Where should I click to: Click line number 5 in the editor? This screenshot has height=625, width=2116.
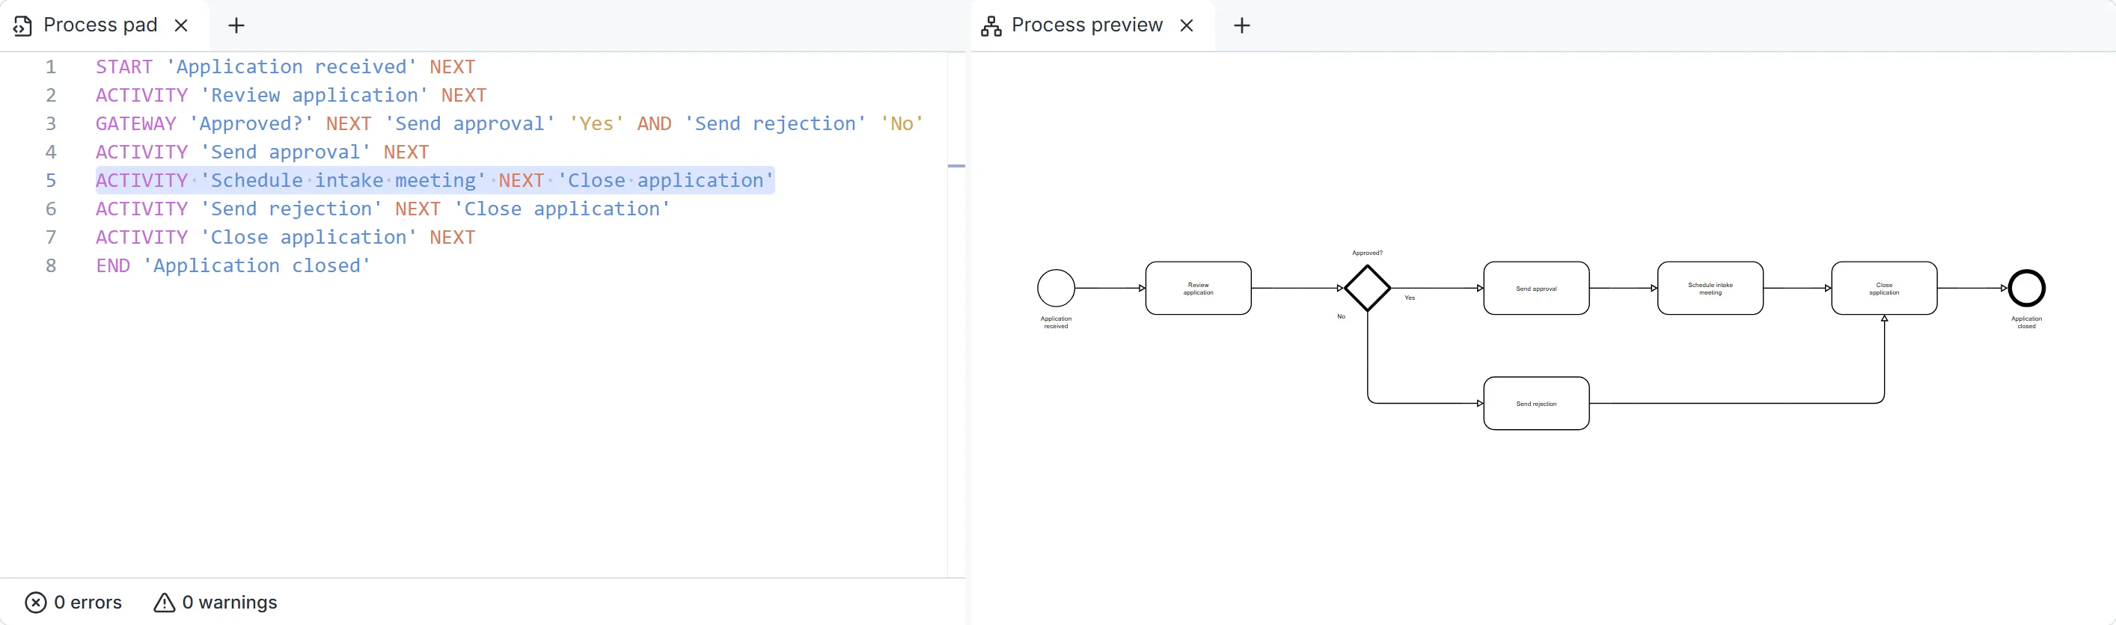pos(51,180)
